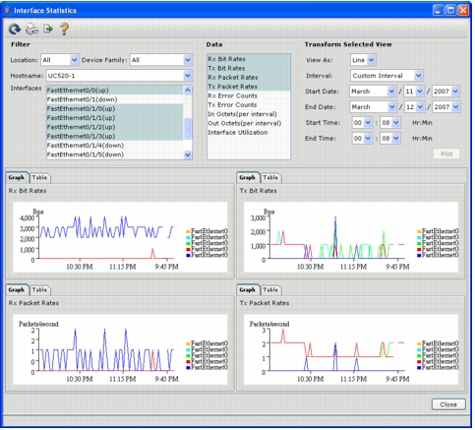Switch Rx Bit Rates panel to Table tab
Screen dimensions: 475x430
coord(39,177)
